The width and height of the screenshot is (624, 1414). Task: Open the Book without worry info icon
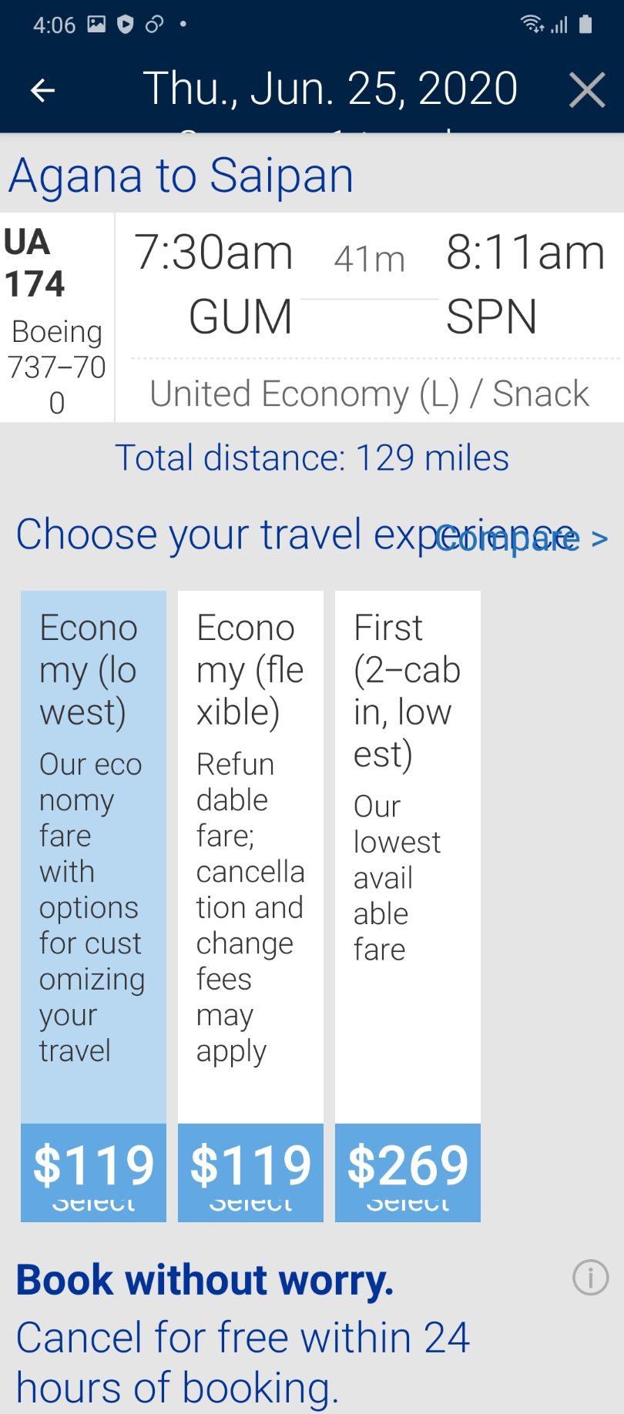(590, 1278)
